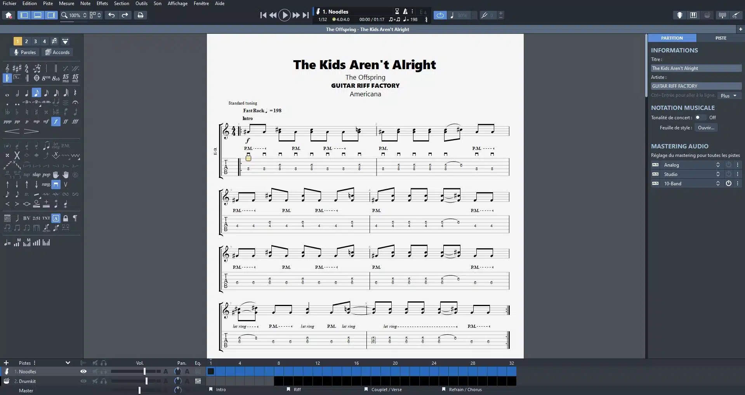Viewport: 745px width, 395px height.
Task: Open the page layout mode dropdown
Action: point(96,15)
